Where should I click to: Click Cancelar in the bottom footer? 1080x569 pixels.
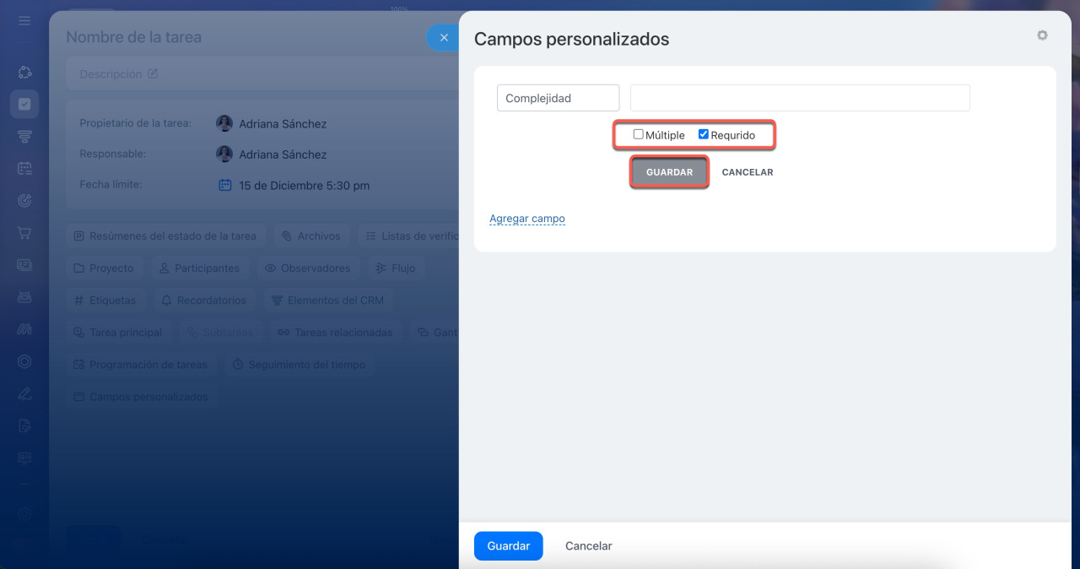pos(588,546)
